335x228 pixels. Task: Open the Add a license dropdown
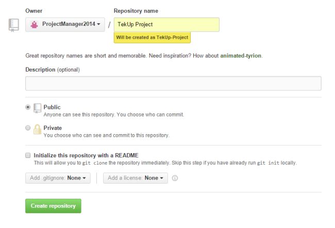pyautogui.click(x=135, y=178)
